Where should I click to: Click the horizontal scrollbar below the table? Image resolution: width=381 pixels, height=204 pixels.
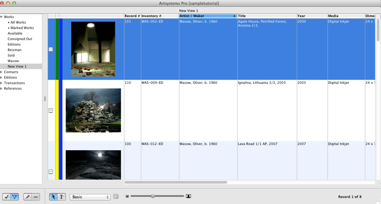tap(176, 182)
